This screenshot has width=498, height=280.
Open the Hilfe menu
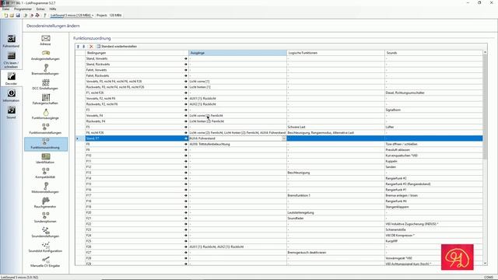[x=53, y=9]
